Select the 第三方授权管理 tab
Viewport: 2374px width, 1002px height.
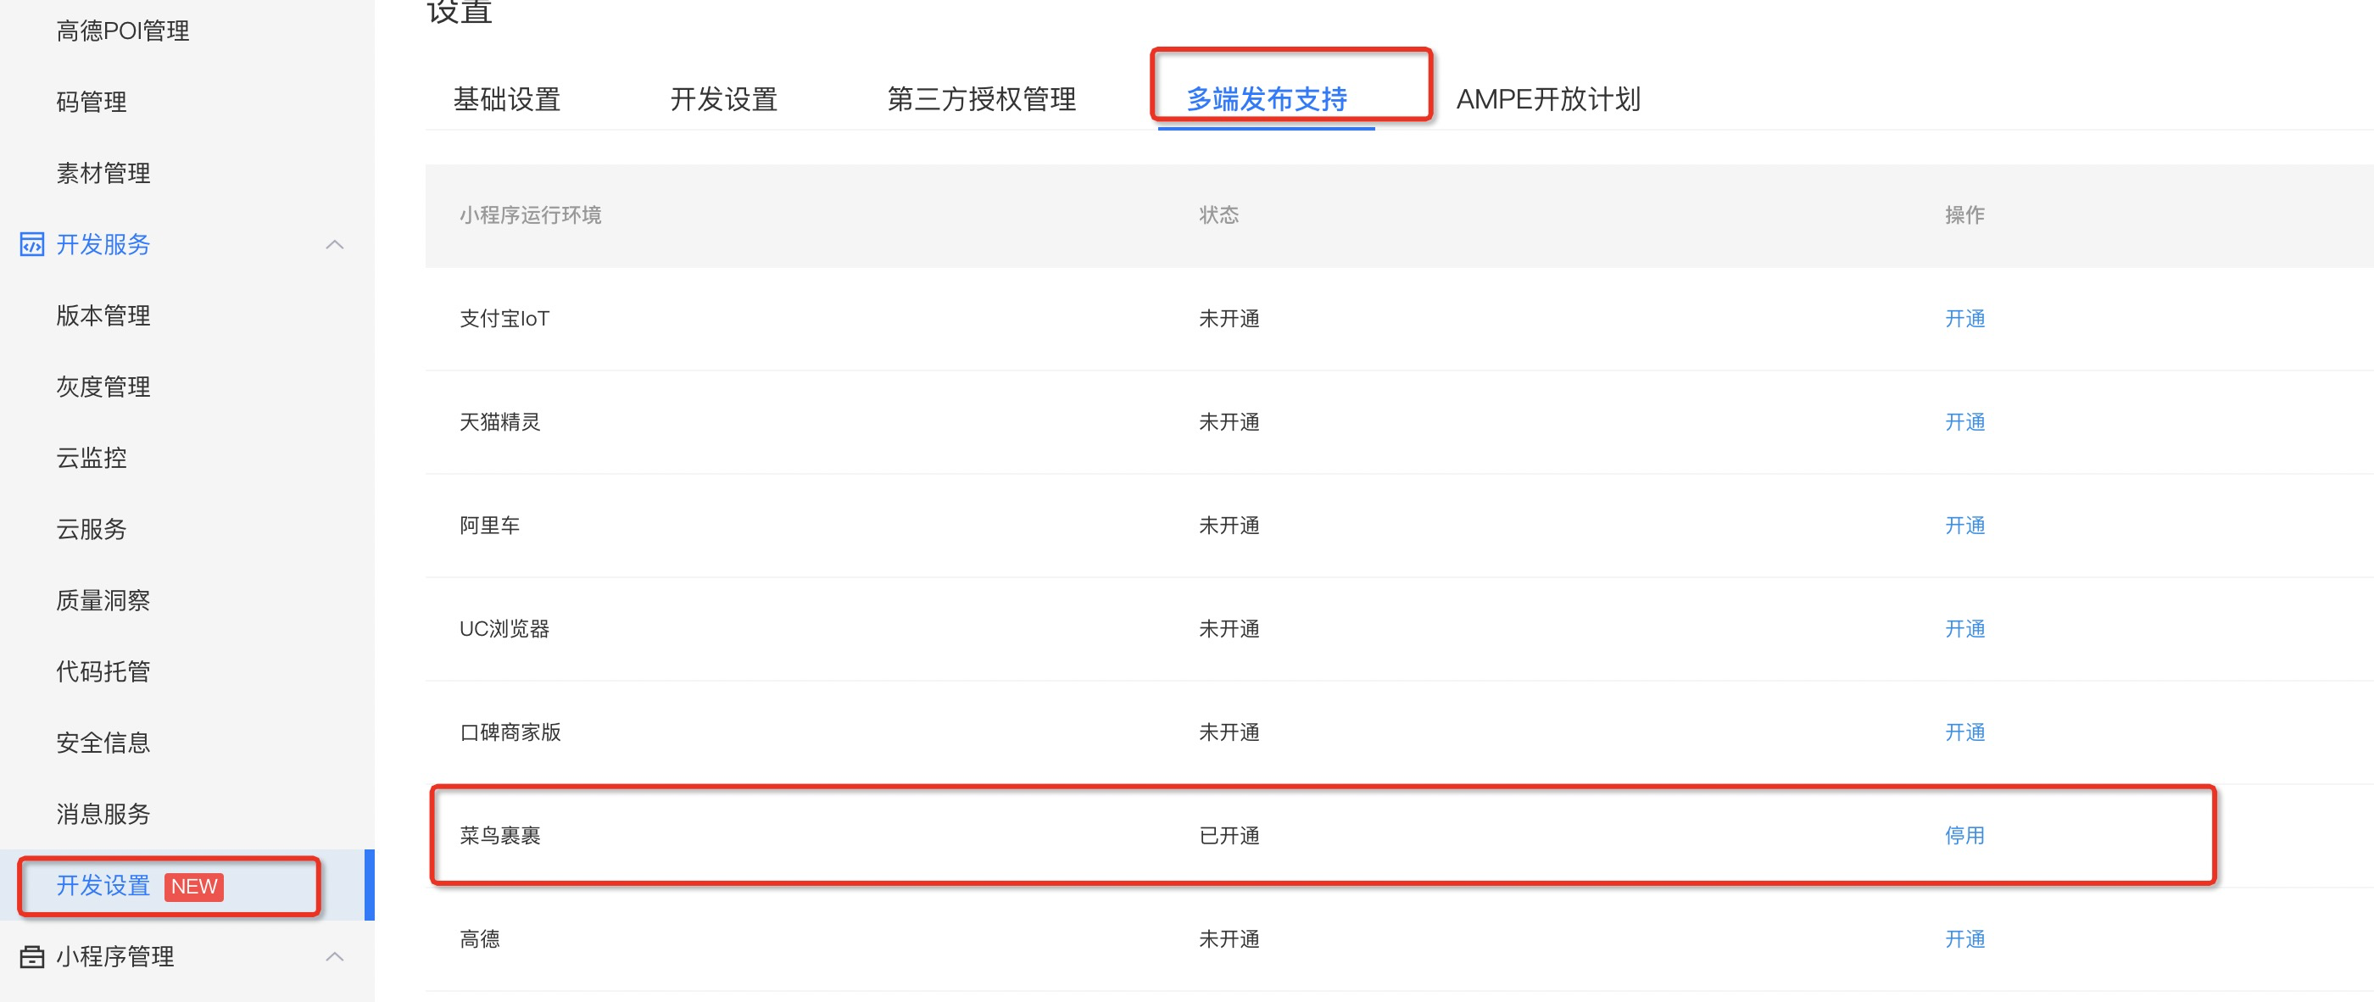(x=981, y=98)
